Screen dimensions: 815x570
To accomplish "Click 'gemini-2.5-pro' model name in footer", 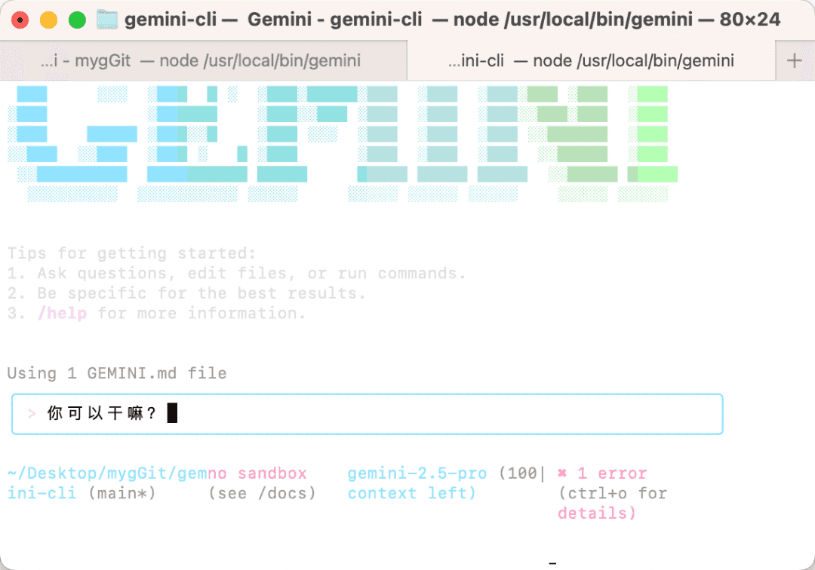I will click(417, 473).
